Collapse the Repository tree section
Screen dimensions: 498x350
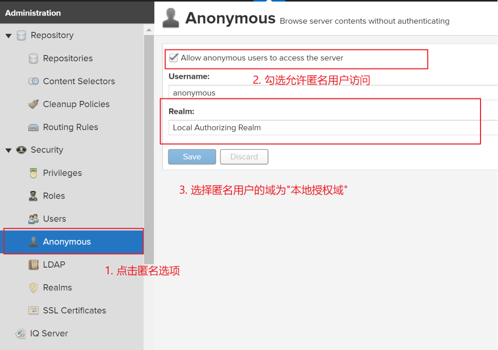9,36
